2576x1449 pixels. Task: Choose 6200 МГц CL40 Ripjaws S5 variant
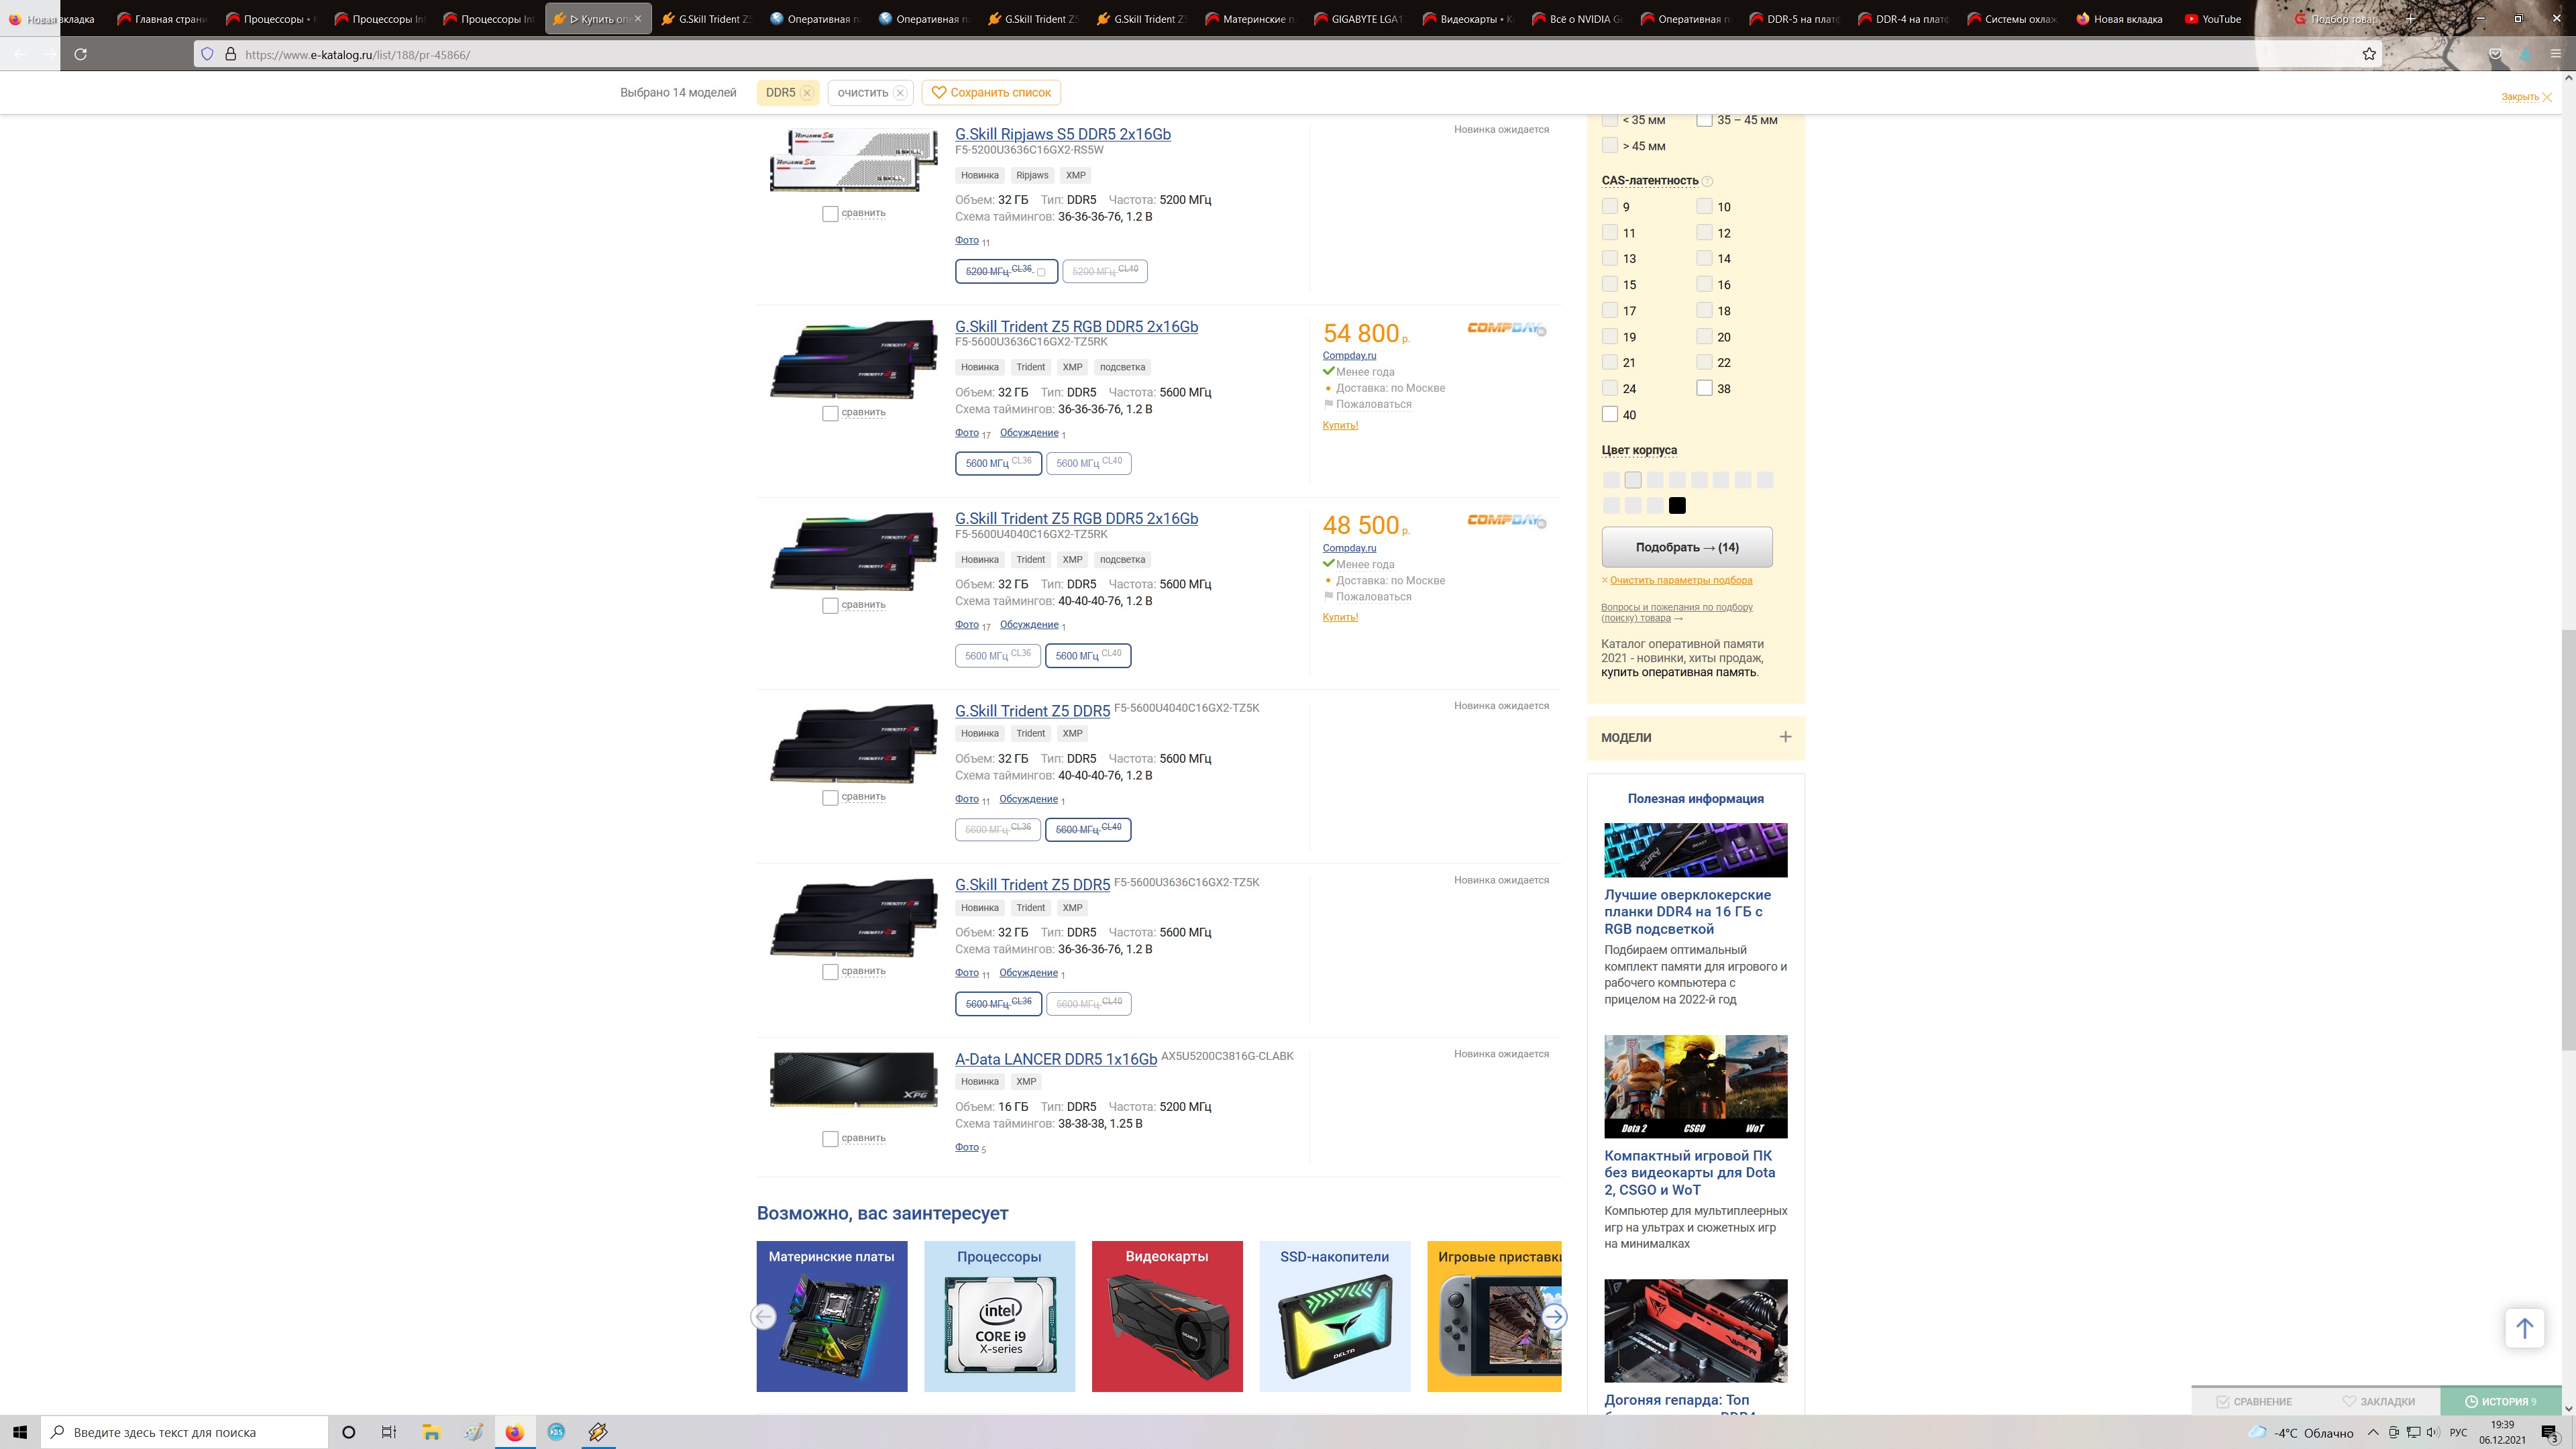(x=1104, y=271)
